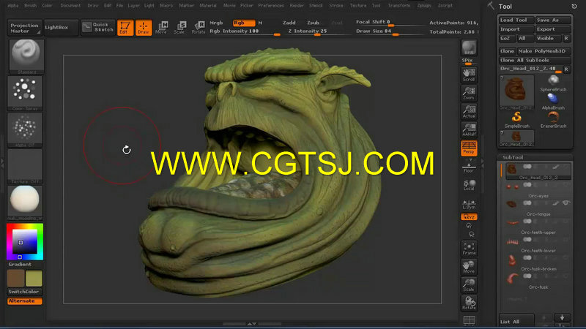Screen dimensions: 586x329
Task: Adjust the Z Intensity slider
Action: pyautogui.click(x=317, y=31)
